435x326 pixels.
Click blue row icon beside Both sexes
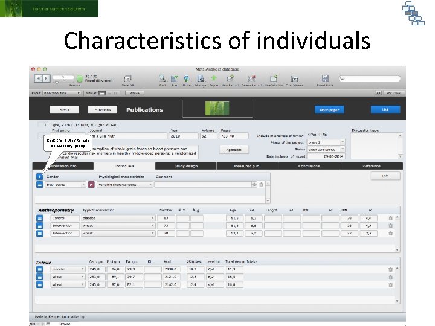point(40,184)
